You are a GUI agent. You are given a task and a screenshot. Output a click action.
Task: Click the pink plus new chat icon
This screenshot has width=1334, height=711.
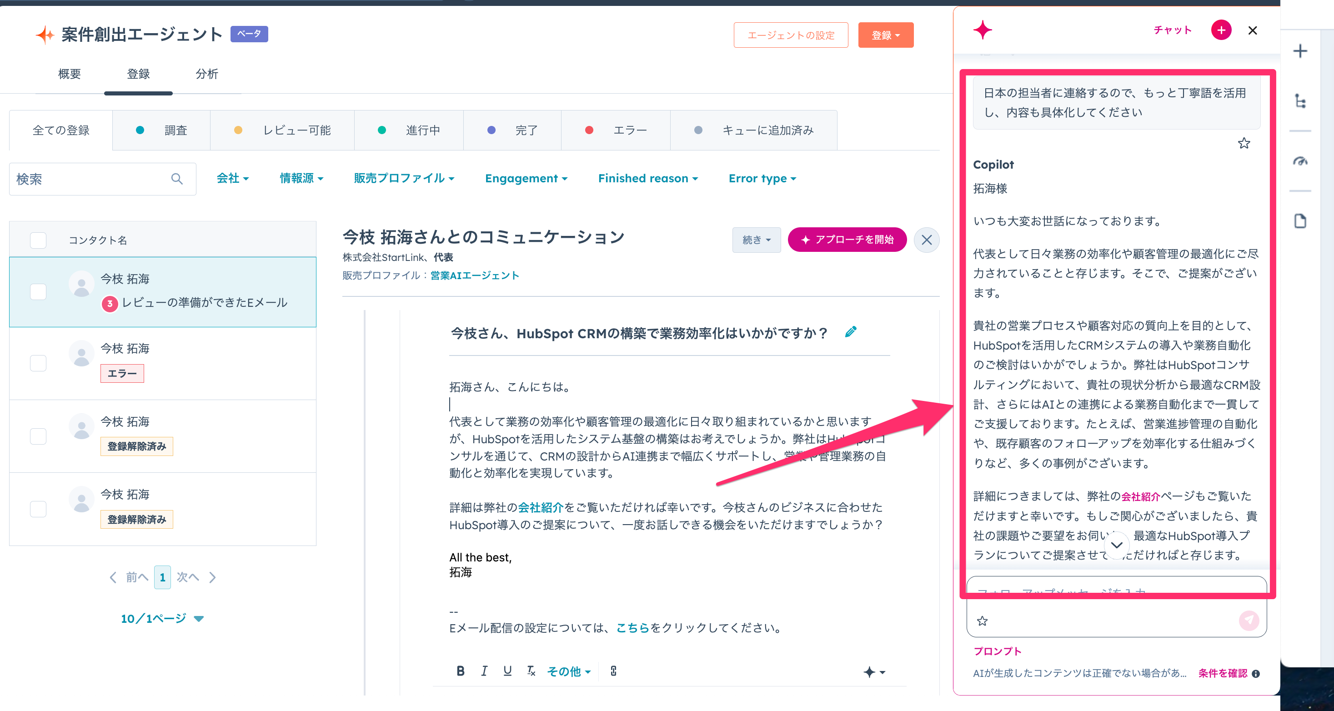pyautogui.click(x=1221, y=30)
